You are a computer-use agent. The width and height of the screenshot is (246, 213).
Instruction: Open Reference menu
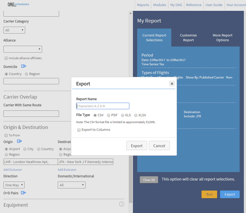tap(194, 5)
